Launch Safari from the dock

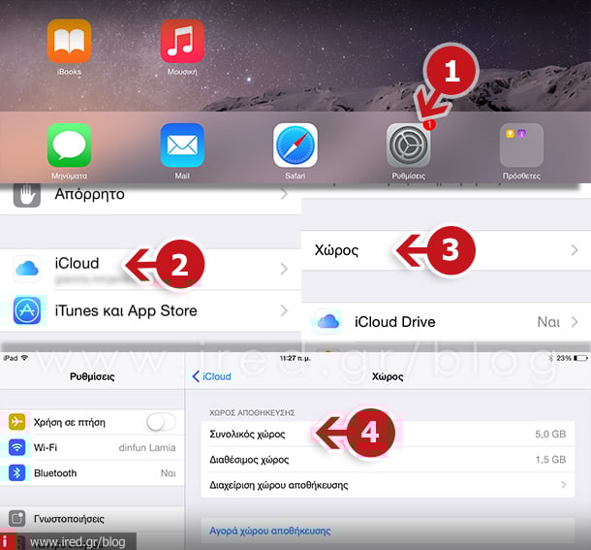[295, 145]
